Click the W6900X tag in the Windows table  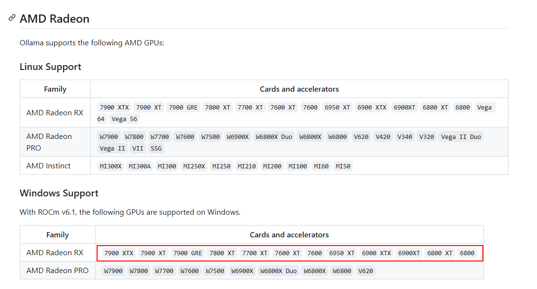click(x=242, y=271)
